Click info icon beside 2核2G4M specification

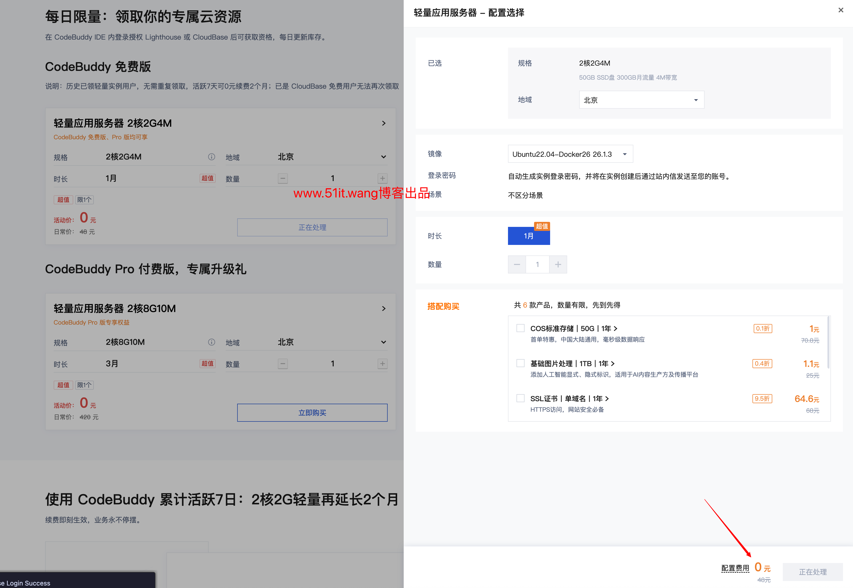(x=211, y=157)
